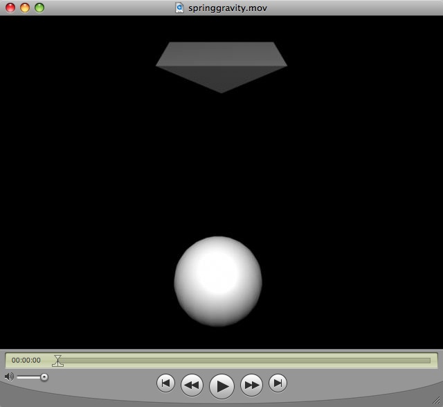This screenshot has width=443, height=407.
Task: Skip to the end of the movie
Action: click(278, 383)
